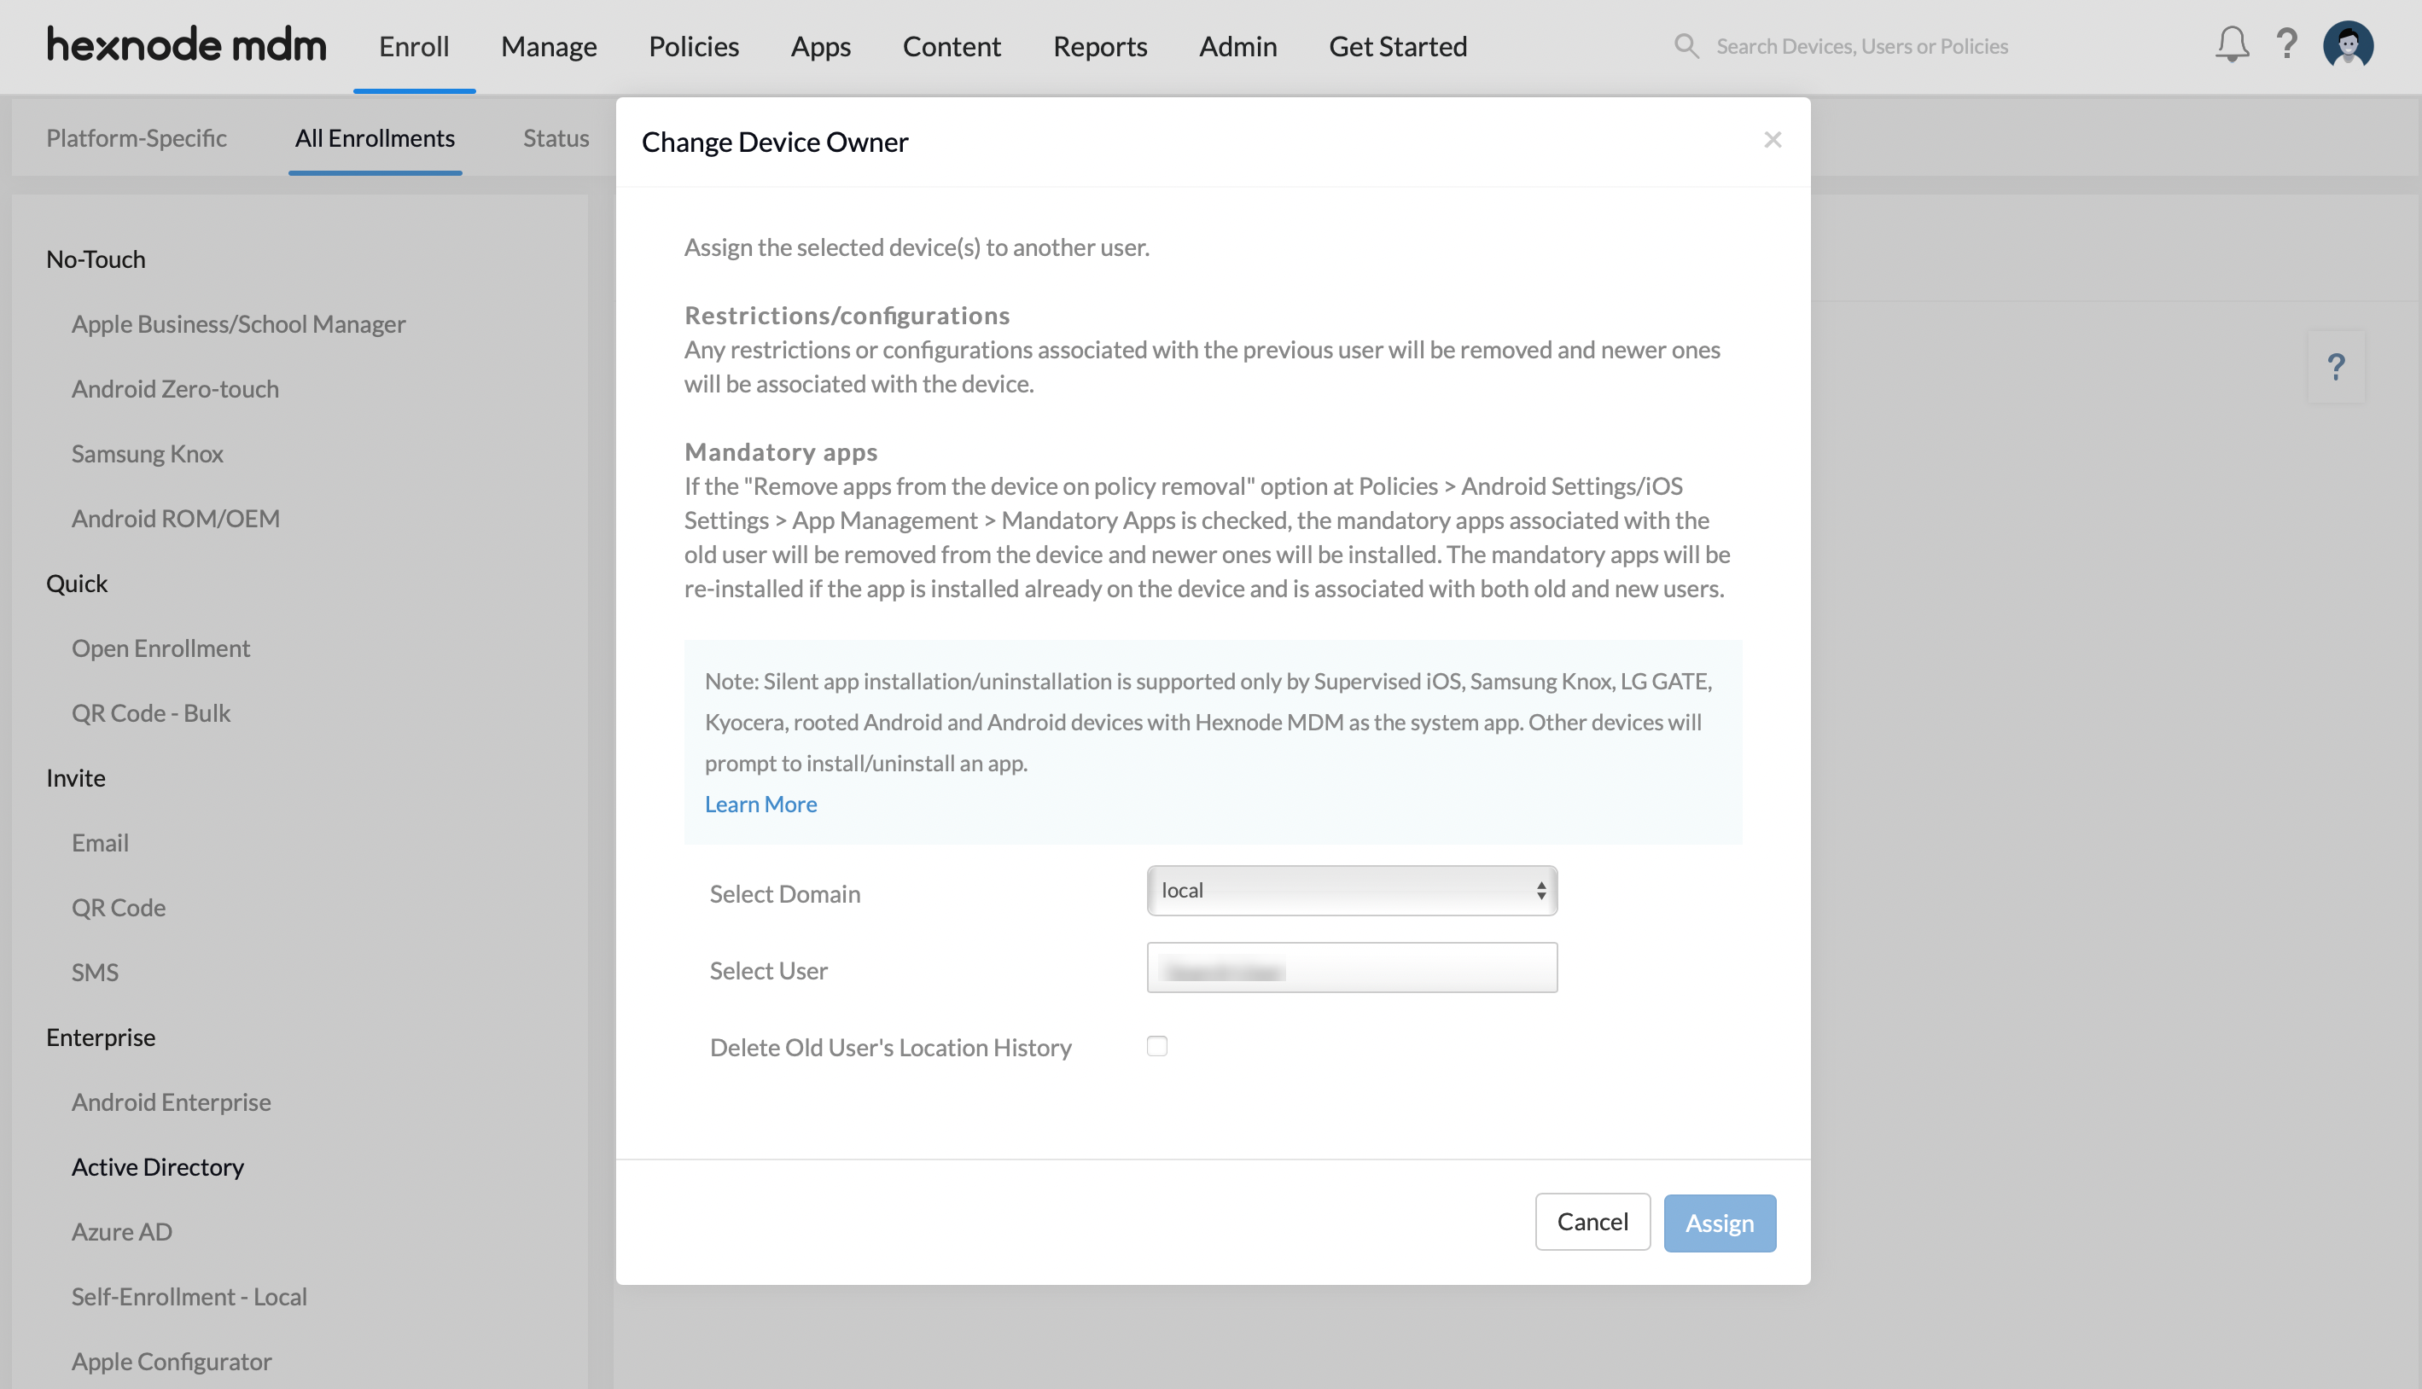Select Android ROM/OEM enrollment
The height and width of the screenshot is (1389, 2422).
176,518
